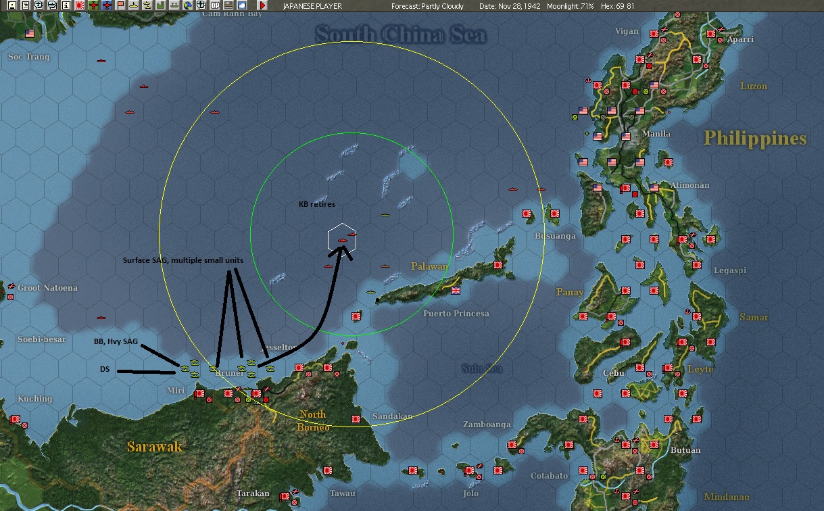This screenshot has width=824, height=511.
Task: Click the Puerto Princesa label
Action: [456, 314]
